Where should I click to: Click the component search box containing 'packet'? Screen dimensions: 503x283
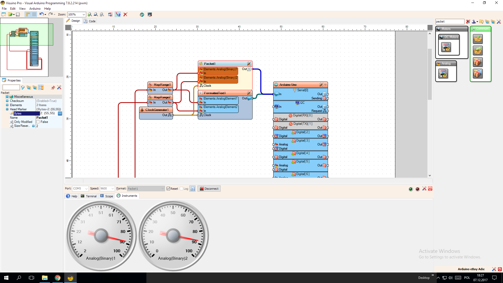[450, 21]
